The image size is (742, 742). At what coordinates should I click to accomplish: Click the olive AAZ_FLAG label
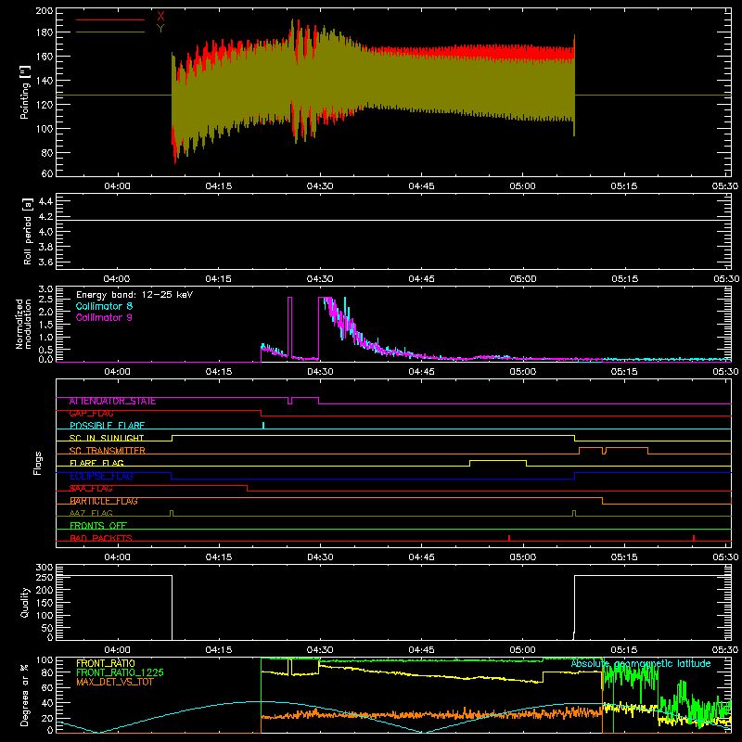pyautogui.click(x=91, y=514)
